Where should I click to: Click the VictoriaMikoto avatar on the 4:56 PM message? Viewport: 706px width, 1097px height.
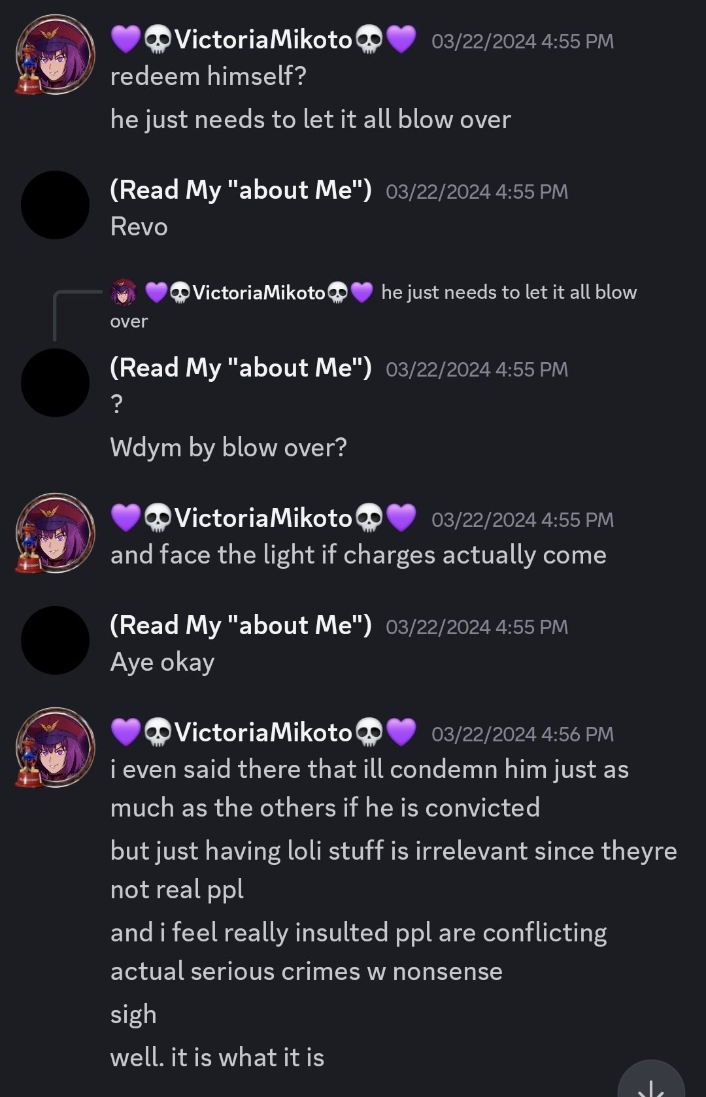click(56, 748)
